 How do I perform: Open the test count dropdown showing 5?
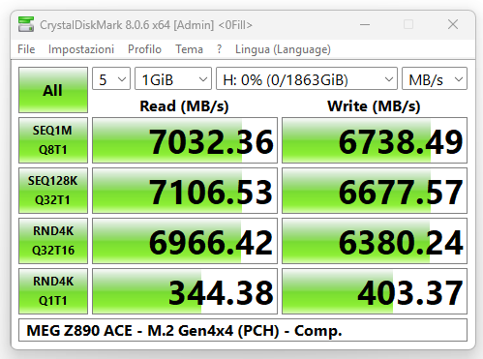(x=111, y=78)
